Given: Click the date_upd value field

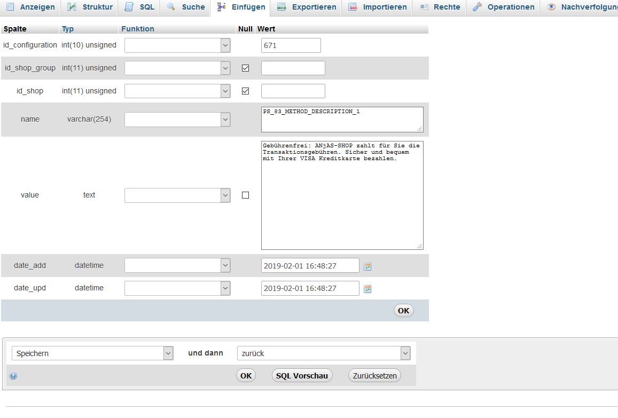Looking at the screenshot, I should tap(310, 288).
